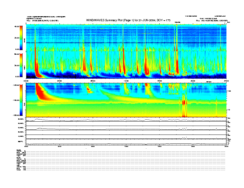244x188 pixels.
Task: Click the 50.00 label on RAD1 scale
Action: click(x=17, y=54)
